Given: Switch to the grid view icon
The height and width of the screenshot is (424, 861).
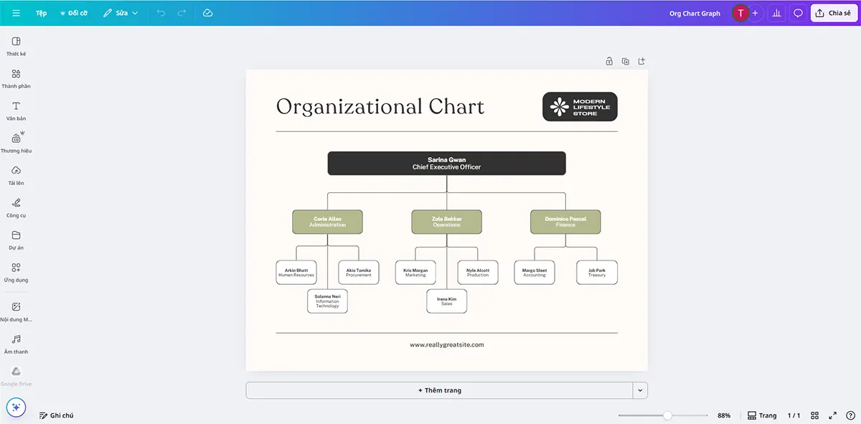Looking at the screenshot, I should click(815, 415).
